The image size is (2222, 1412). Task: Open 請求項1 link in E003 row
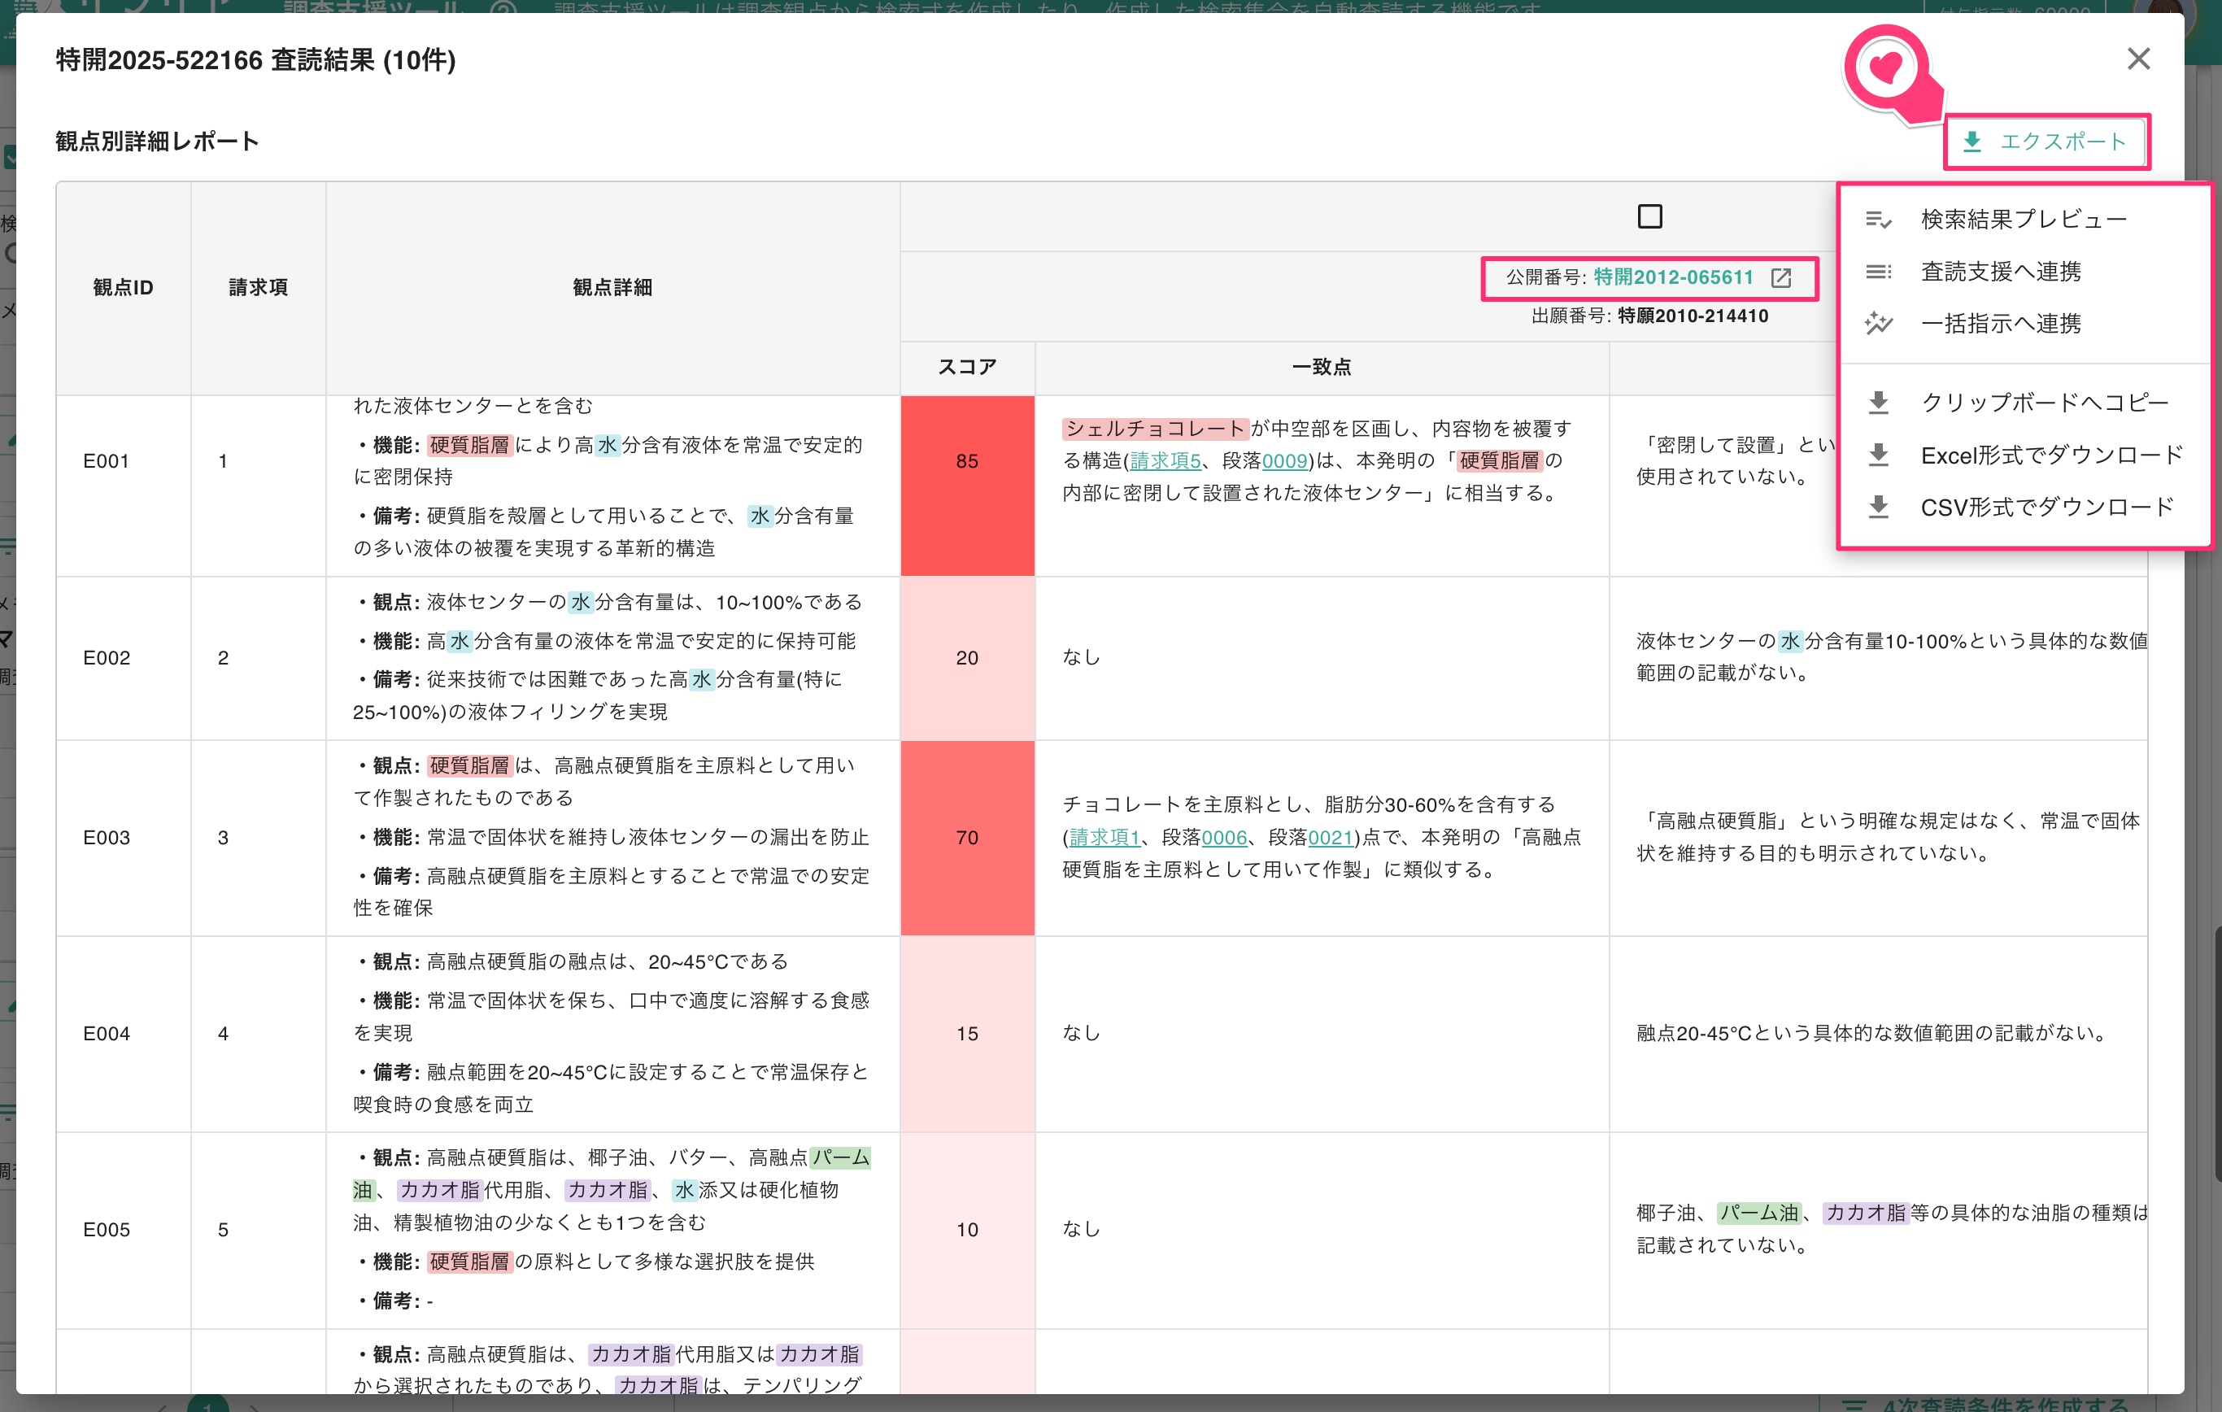pyautogui.click(x=1104, y=837)
